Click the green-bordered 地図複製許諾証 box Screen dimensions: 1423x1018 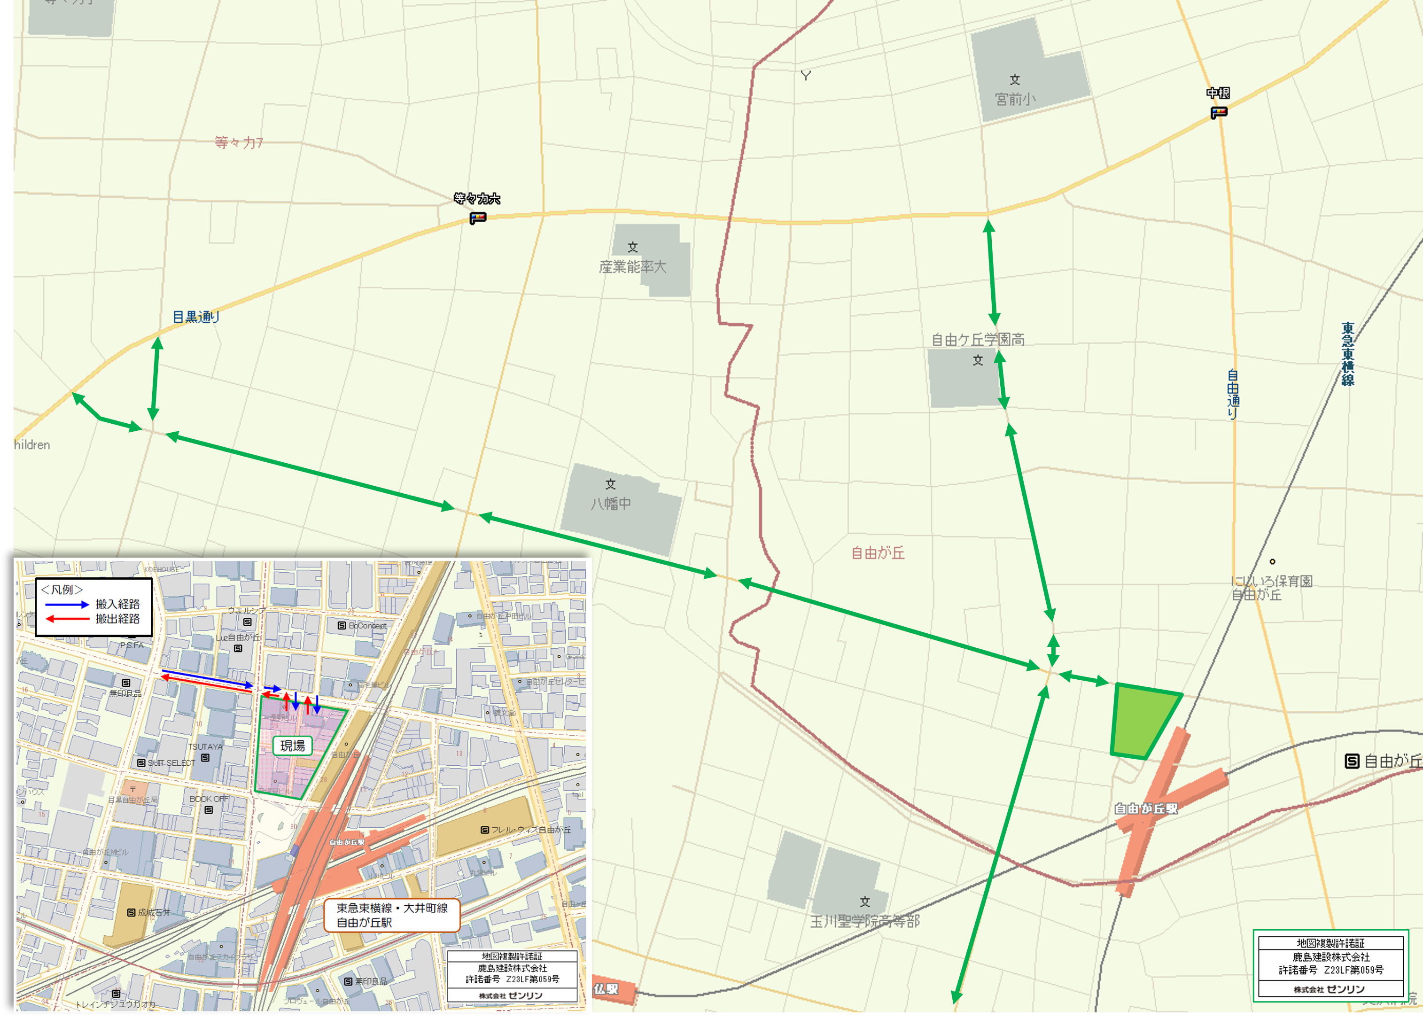click(x=1331, y=966)
